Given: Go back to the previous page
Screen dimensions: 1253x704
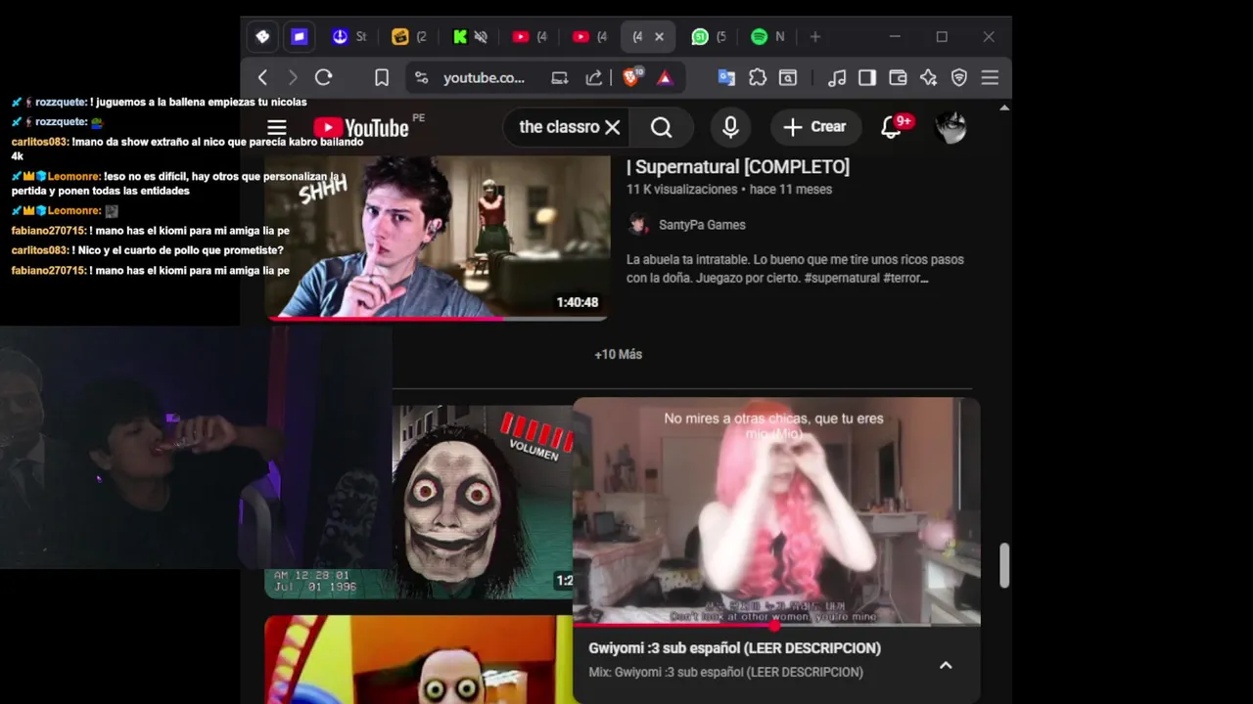Looking at the screenshot, I should (262, 78).
